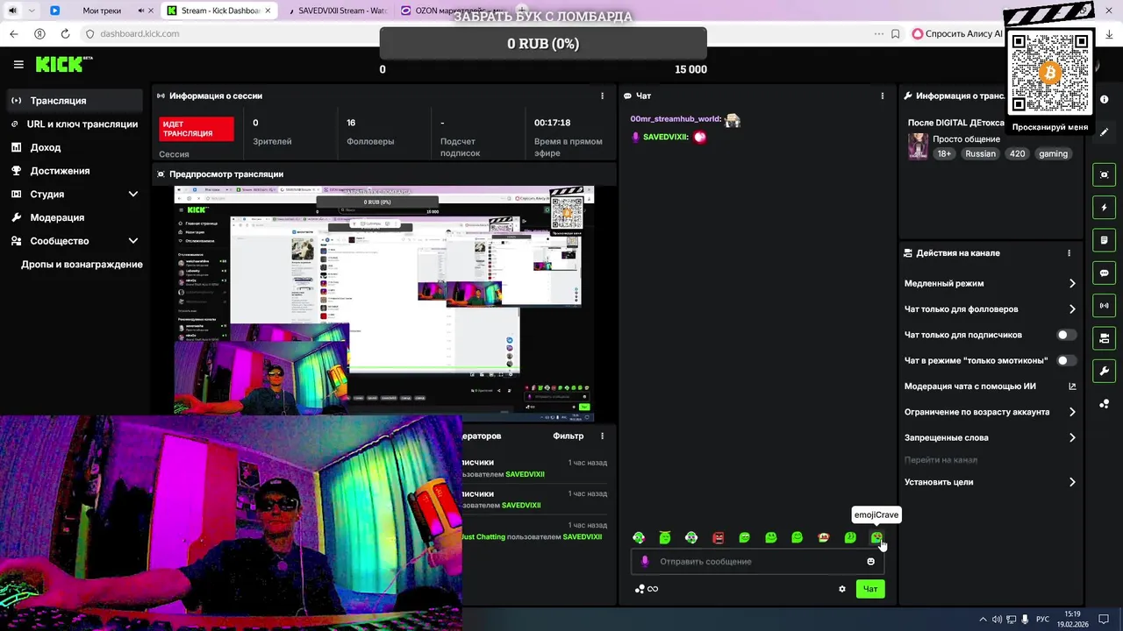1123x631 pixels.
Task: Select Трансляция in the sidebar
Action: point(74,101)
